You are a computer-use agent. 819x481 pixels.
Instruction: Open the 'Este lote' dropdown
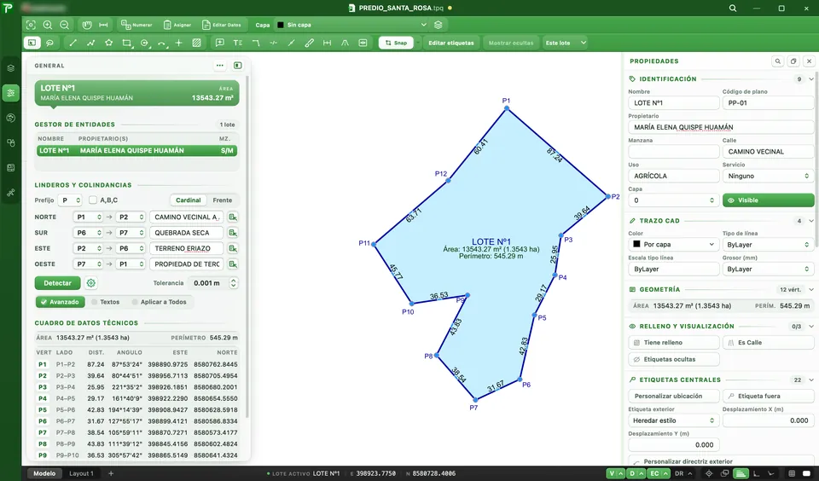pyautogui.click(x=565, y=43)
